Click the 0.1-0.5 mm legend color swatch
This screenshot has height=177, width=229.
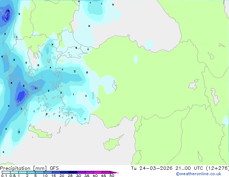tap(6, 172)
